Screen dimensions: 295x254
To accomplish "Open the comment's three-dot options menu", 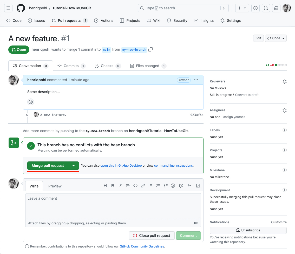I will 196,80.
